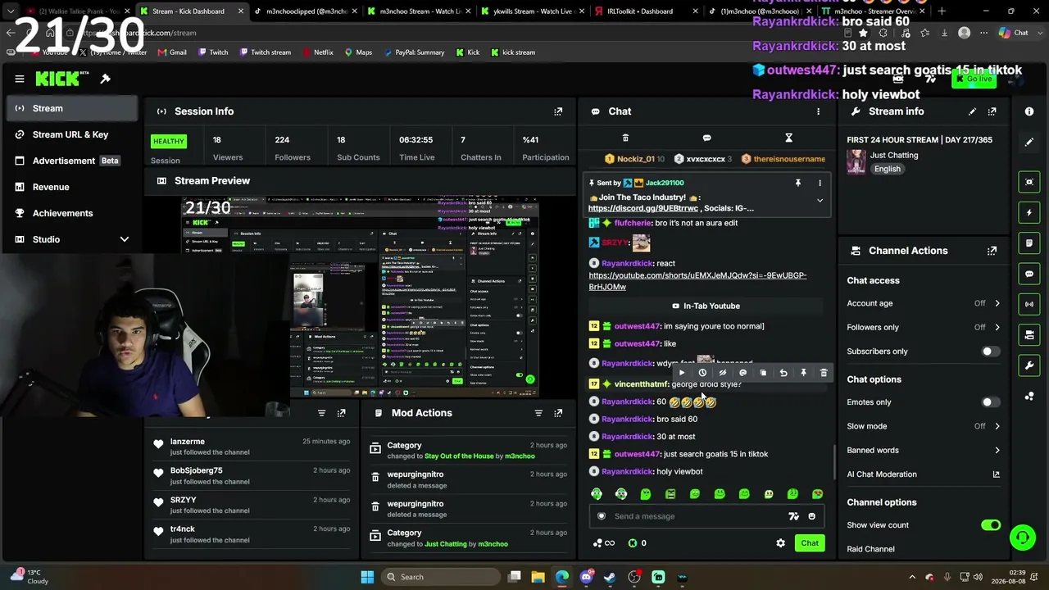Image resolution: width=1049 pixels, height=590 pixels.
Task: Open the weather widget showing 13°C Cloudy
Action: coord(29,577)
